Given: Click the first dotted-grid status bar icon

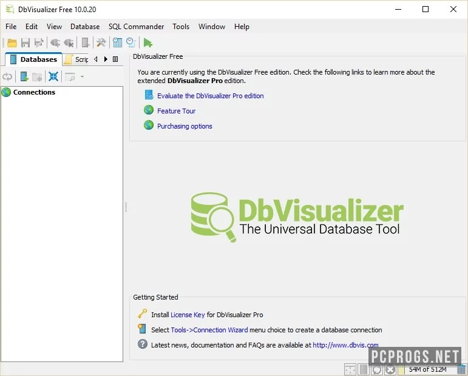Looking at the screenshot, I should tap(350, 370).
